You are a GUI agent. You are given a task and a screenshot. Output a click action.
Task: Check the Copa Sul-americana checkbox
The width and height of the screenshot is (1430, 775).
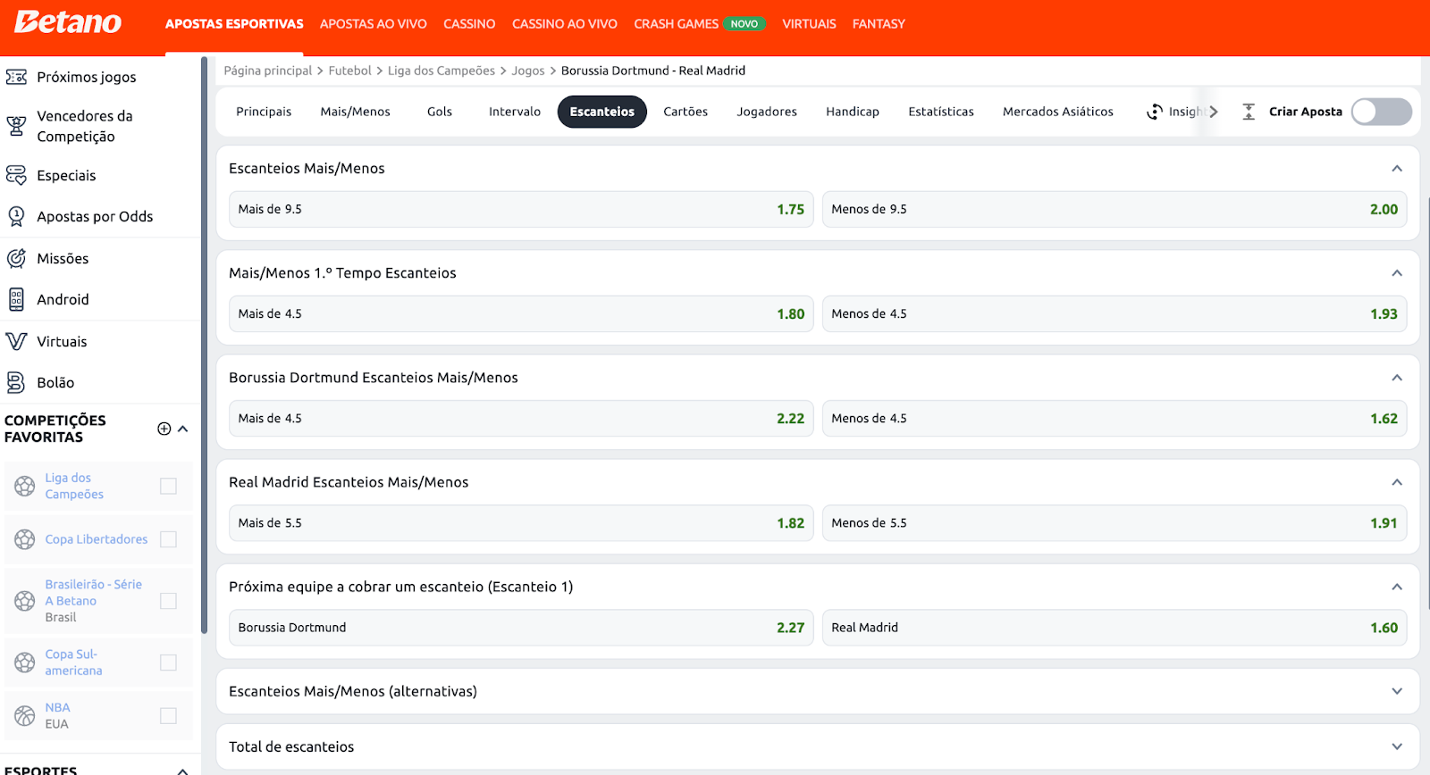coord(168,662)
